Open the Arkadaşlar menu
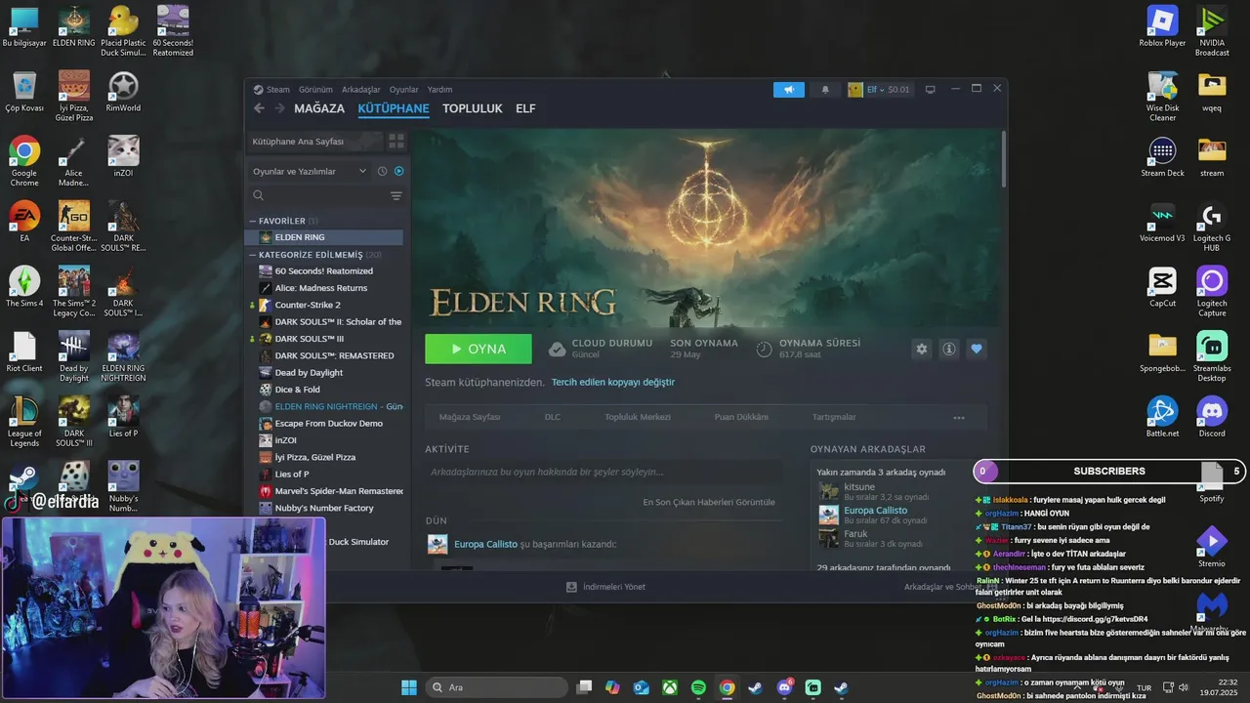Image resolution: width=1250 pixels, height=703 pixels. (361, 90)
